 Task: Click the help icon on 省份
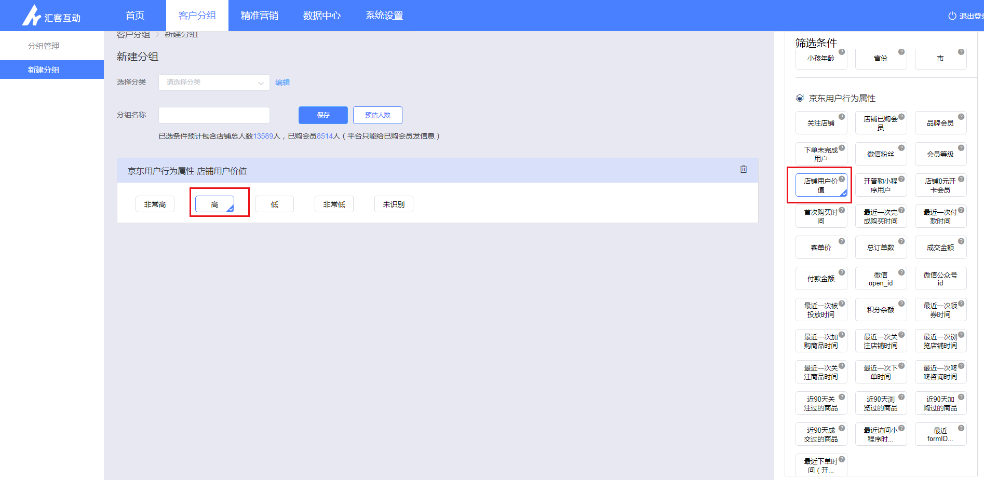tap(901, 52)
